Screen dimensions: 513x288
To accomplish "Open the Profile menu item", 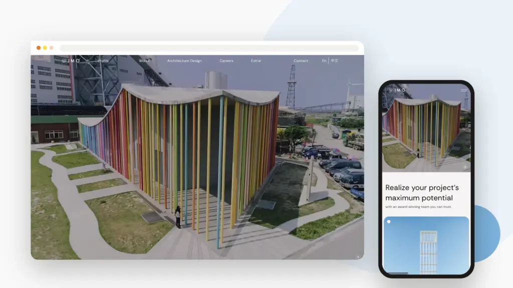I will [x=103, y=60].
